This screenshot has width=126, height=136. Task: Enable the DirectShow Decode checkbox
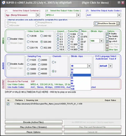96,24
